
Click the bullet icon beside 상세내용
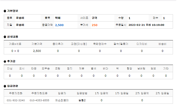pyautogui.click(x=5, y=37)
